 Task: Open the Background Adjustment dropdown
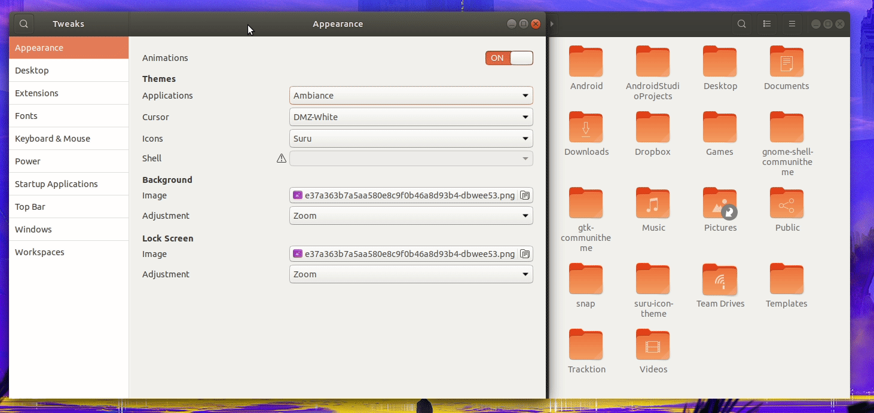point(411,216)
